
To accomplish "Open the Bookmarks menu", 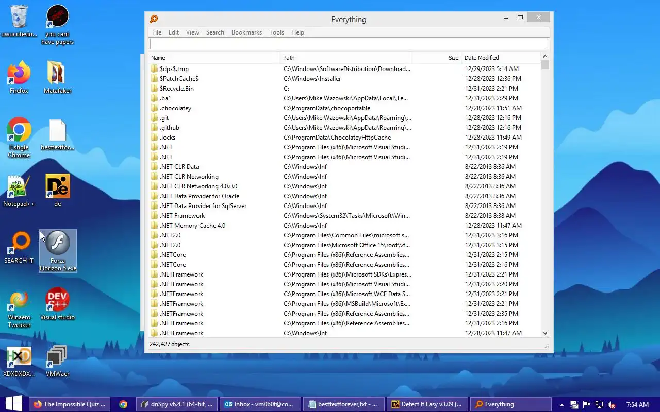I will [x=246, y=32].
